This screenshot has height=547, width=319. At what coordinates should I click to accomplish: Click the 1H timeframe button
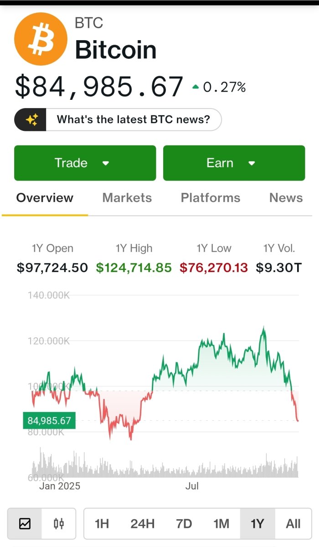click(101, 523)
